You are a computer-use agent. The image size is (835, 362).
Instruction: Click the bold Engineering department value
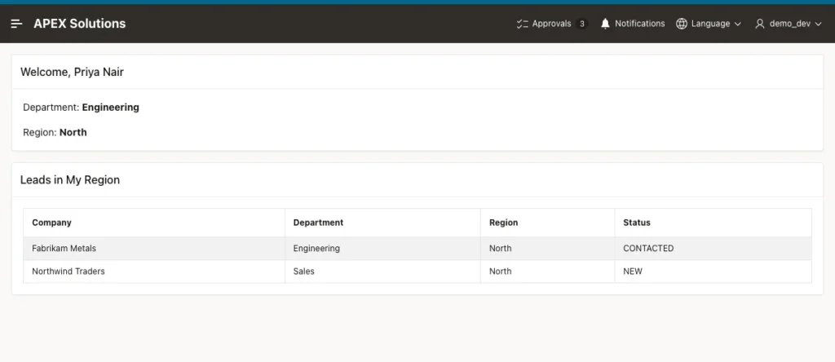[x=111, y=107]
